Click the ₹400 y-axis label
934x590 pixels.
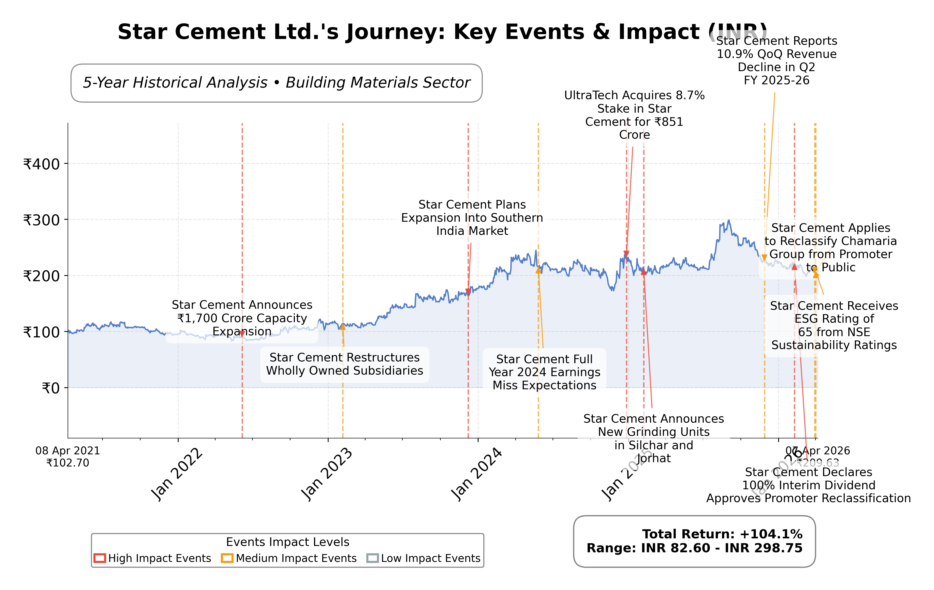pyautogui.click(x=42, y=164)
